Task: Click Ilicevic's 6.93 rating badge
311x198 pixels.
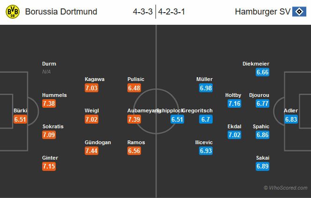Action: coord(206,151)
